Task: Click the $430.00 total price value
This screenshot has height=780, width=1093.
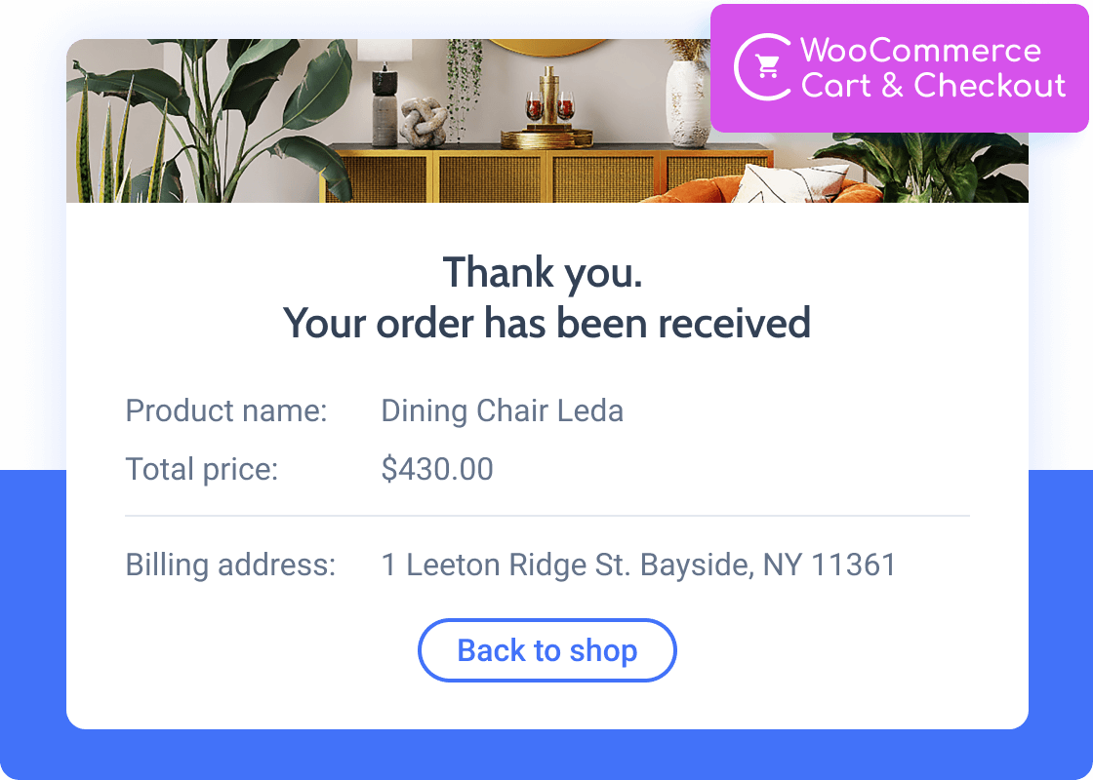Action: click(x=437, y=469)
